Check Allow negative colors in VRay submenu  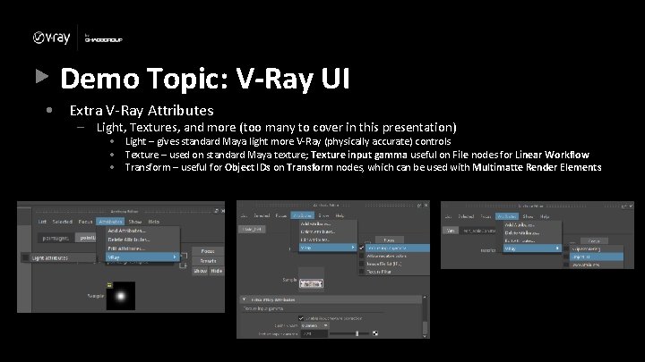point(362,256)
